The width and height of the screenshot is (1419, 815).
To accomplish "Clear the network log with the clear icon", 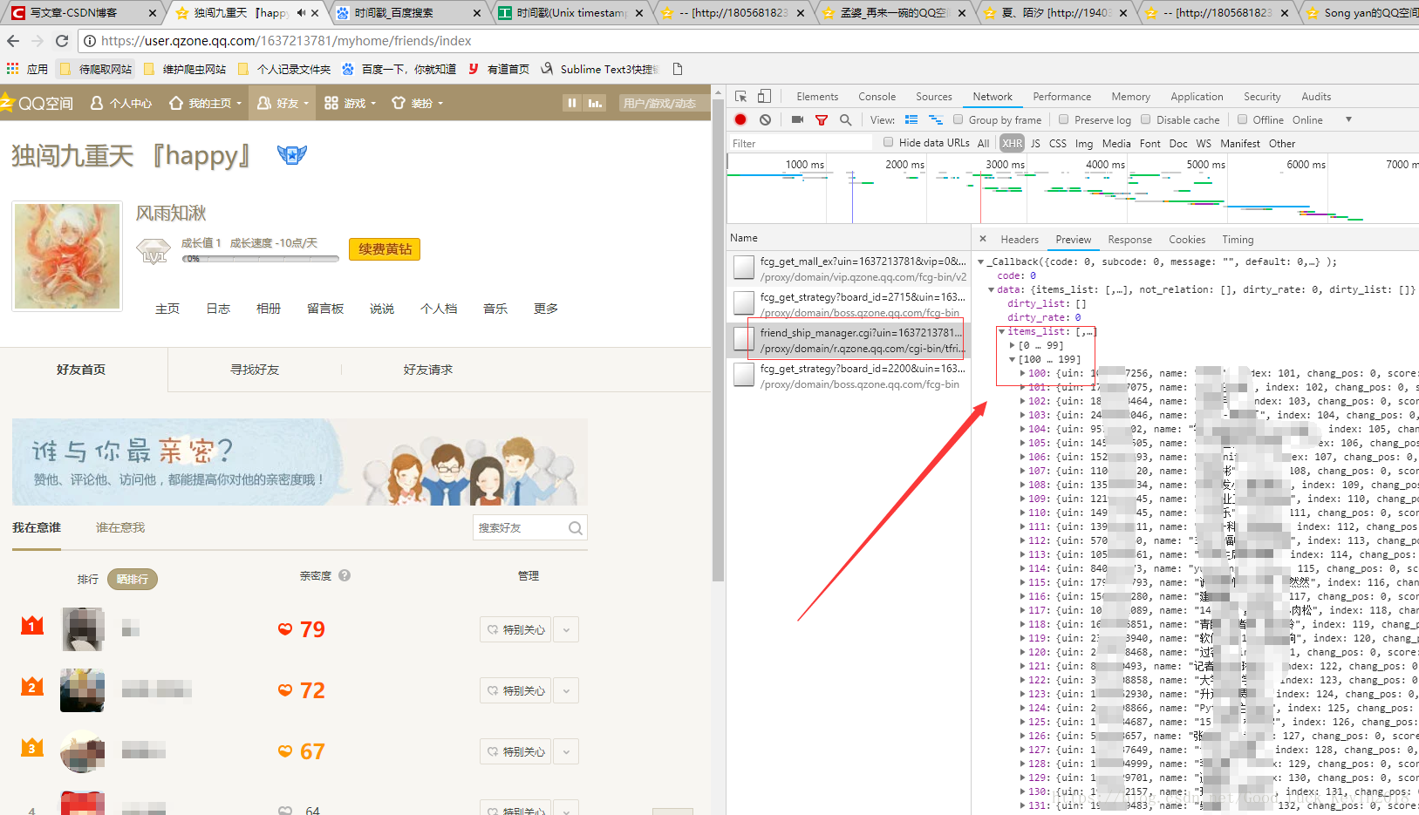I will 765,120.
